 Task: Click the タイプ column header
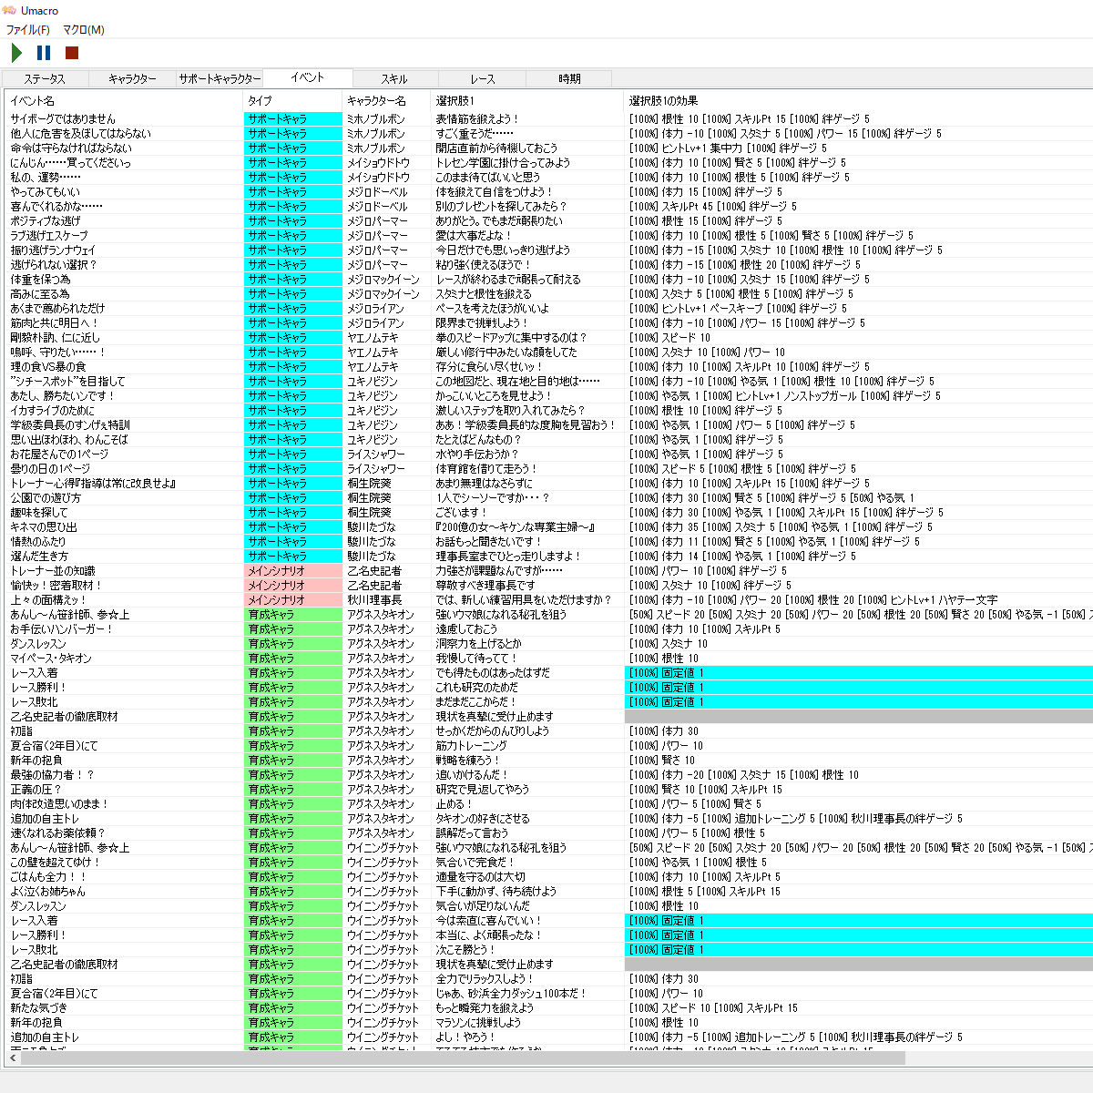[x=260, y=101]
